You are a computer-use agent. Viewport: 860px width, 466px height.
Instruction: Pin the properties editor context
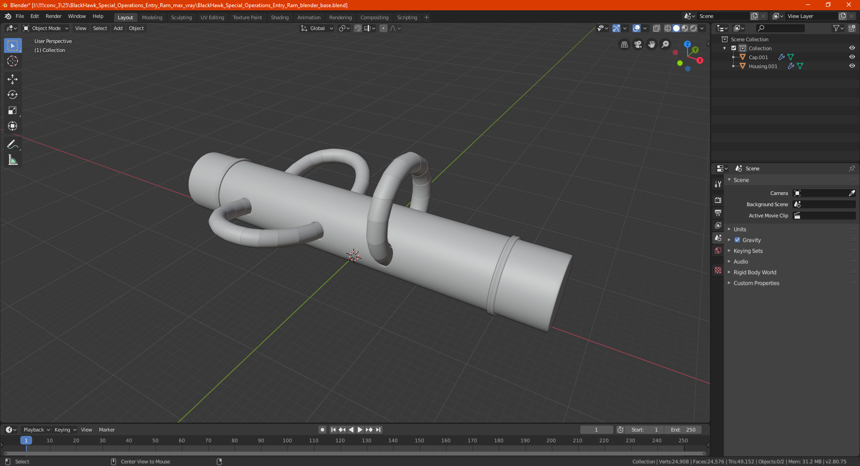tap(851, 168)
